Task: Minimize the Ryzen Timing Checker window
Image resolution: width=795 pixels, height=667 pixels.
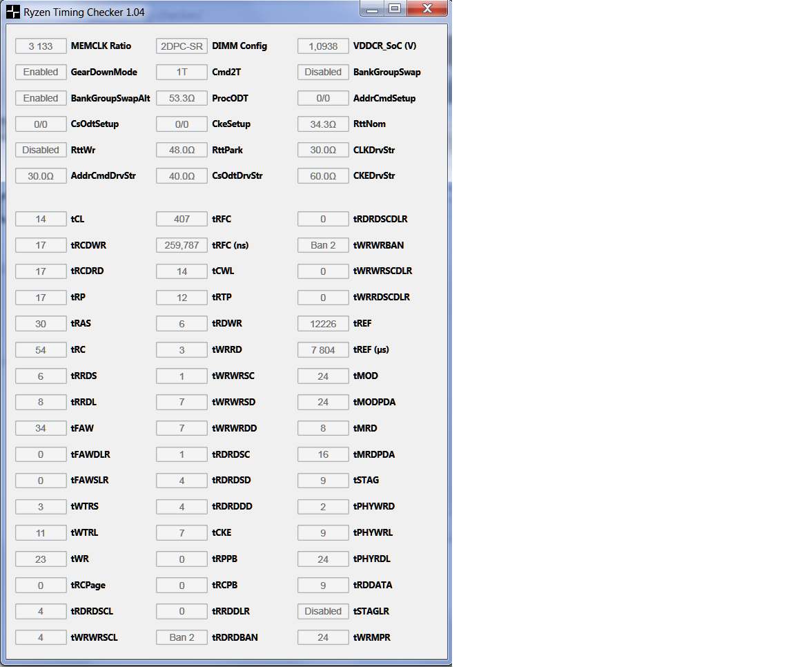Action: point(372,8)
